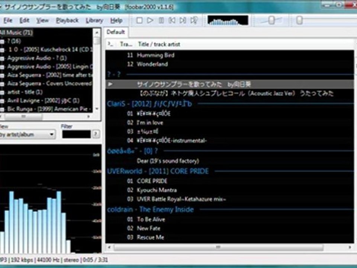Viewport: 357px width, 268px height.
Task: Pause the current track
Action: [x=161, y=20]
